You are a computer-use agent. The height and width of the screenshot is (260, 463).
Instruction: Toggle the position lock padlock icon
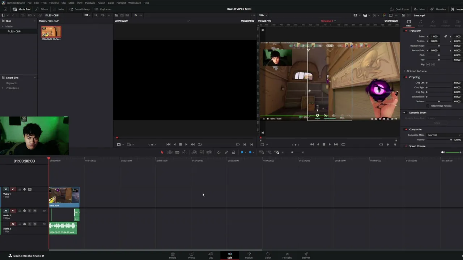pos(234,152)
